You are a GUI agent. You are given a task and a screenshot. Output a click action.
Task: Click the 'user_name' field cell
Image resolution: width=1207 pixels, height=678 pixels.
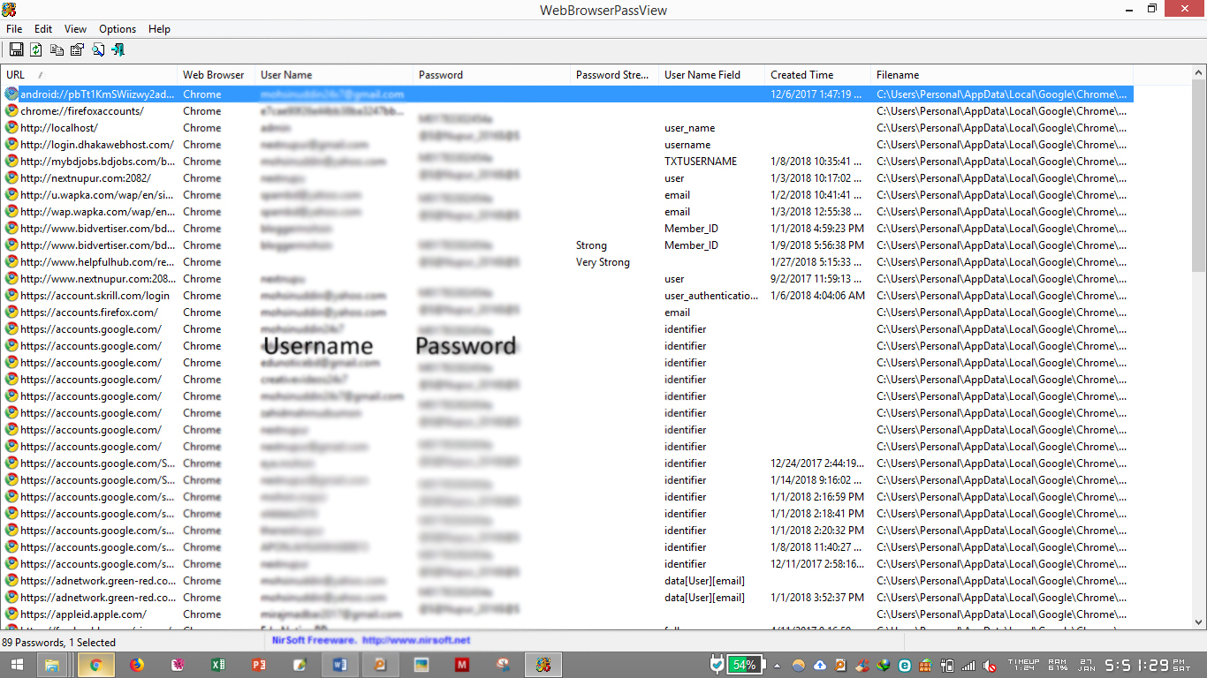click(690, 128)
